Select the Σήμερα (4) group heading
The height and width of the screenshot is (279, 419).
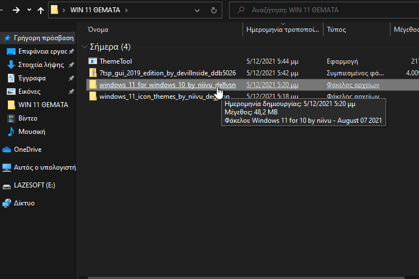click(110, 47)
